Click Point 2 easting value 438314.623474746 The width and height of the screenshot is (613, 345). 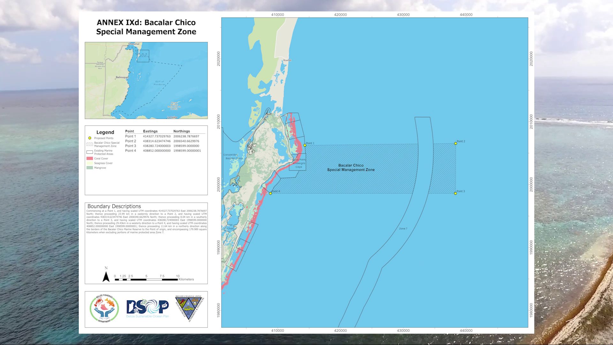[157, 141]
